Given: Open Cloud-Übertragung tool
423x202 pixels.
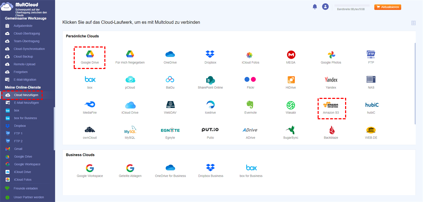Looking at the screenshot, I should (27, 33).
